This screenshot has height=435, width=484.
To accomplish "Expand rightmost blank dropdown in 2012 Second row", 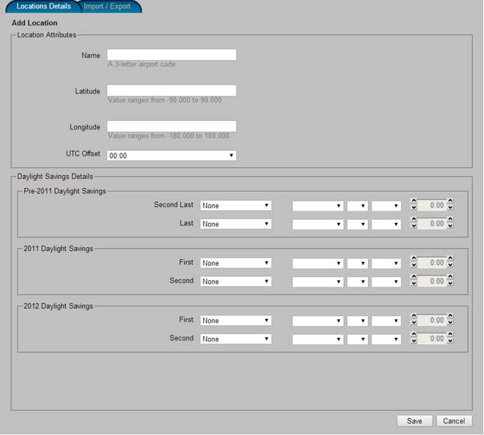I will [x=386, y=339].
